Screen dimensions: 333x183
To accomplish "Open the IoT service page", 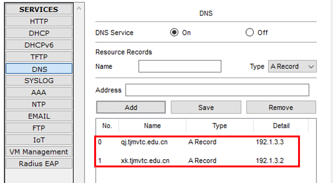I will (39, 140).
